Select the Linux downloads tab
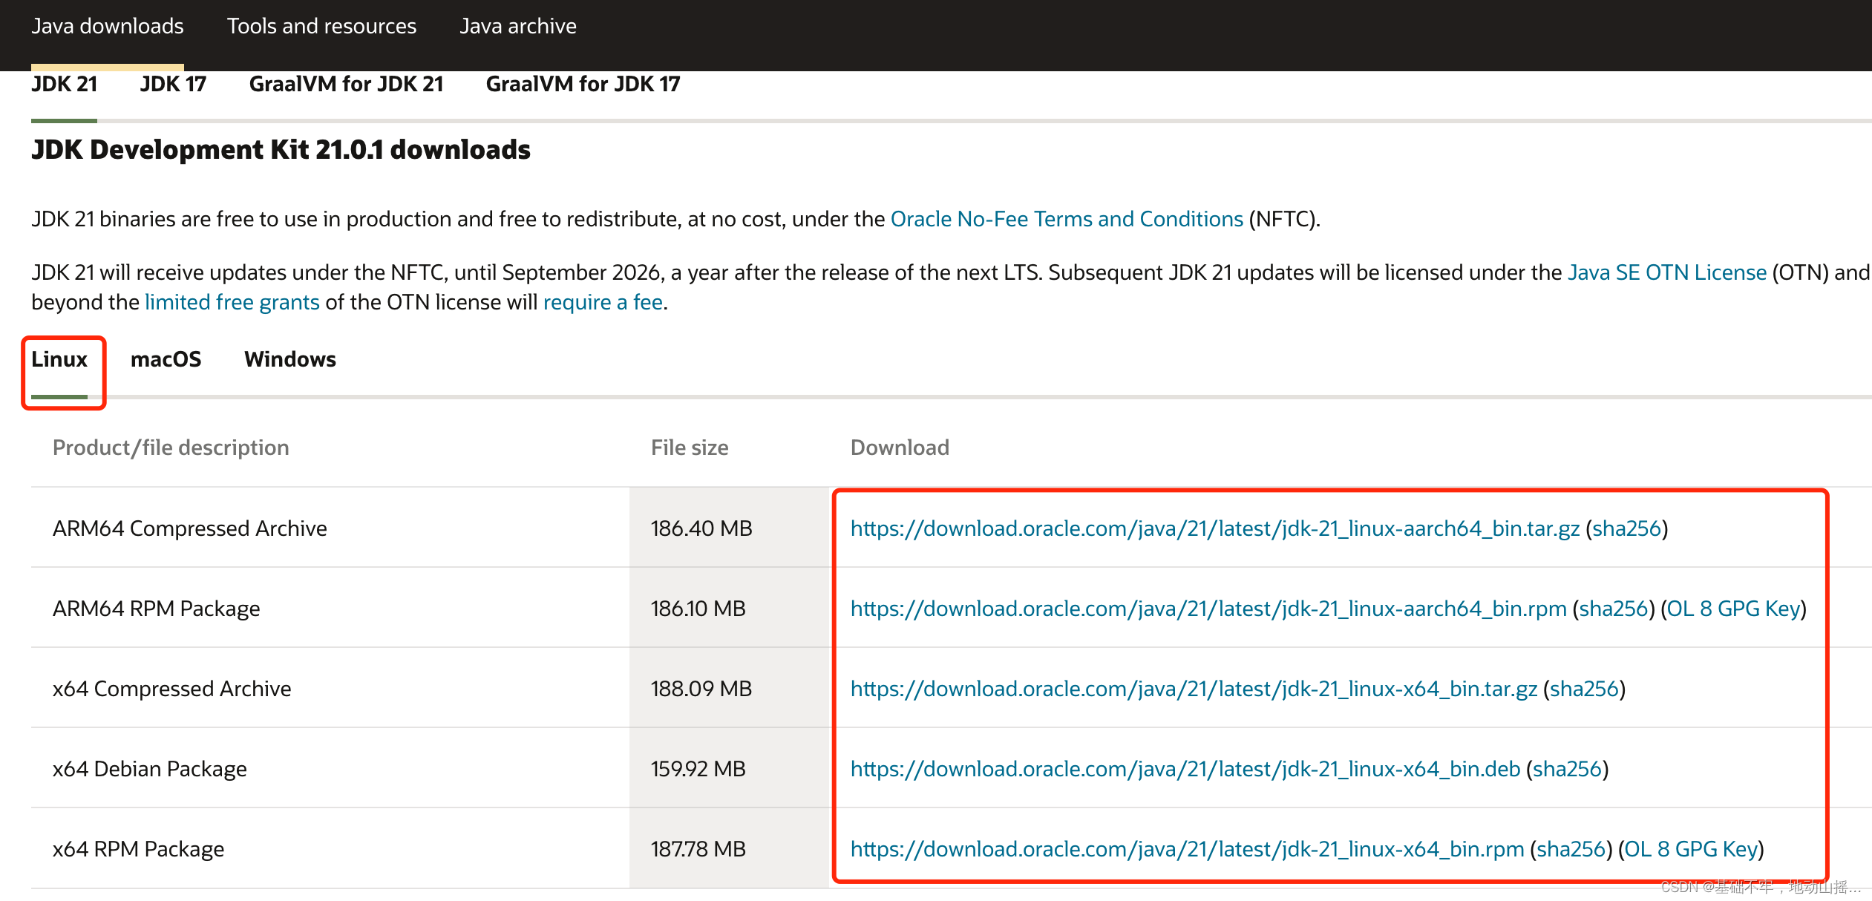 click(x=59, y=359)
